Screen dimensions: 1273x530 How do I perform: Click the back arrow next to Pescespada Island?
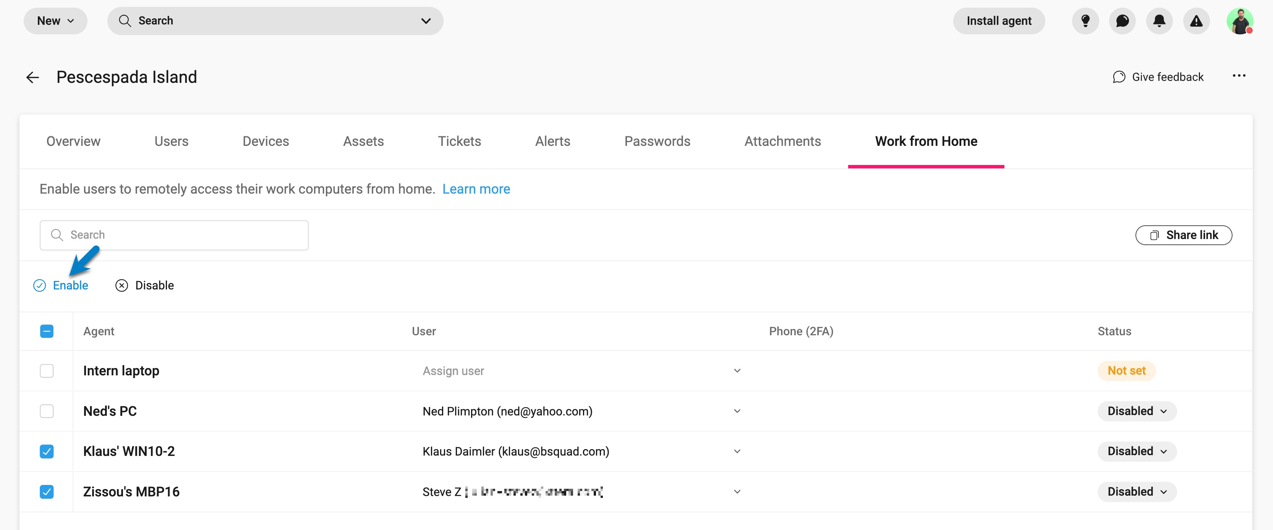[x=32, y=77]
